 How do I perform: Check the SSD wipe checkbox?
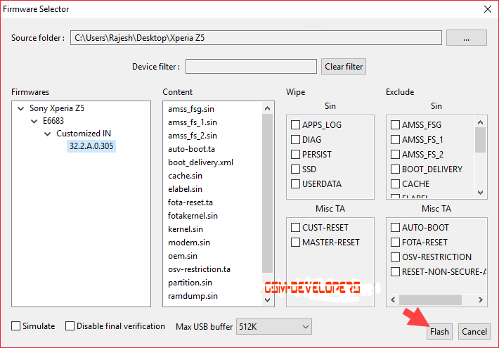295,169
